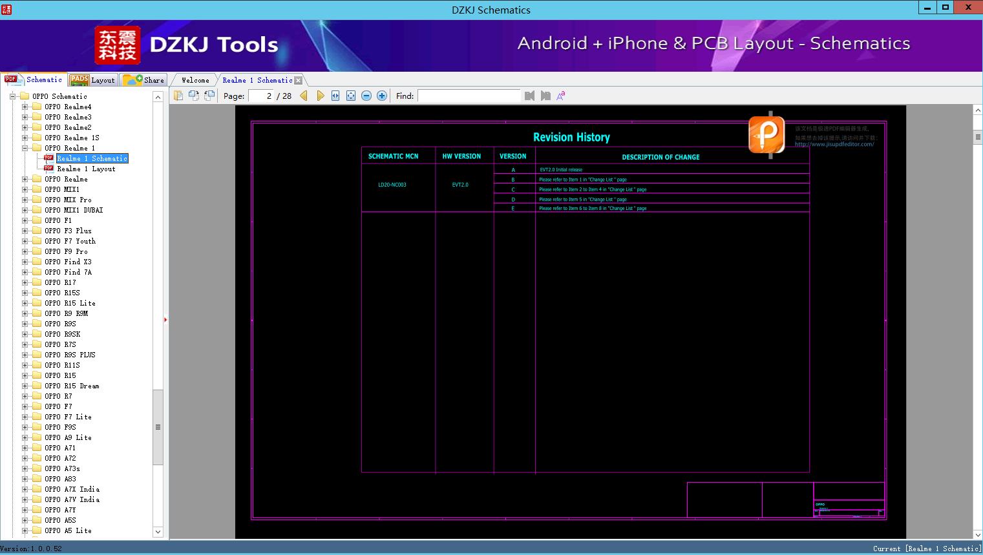This screenshot has width=983, height=555.
Task: Go to the next page
Action: [x=320, y=96]
